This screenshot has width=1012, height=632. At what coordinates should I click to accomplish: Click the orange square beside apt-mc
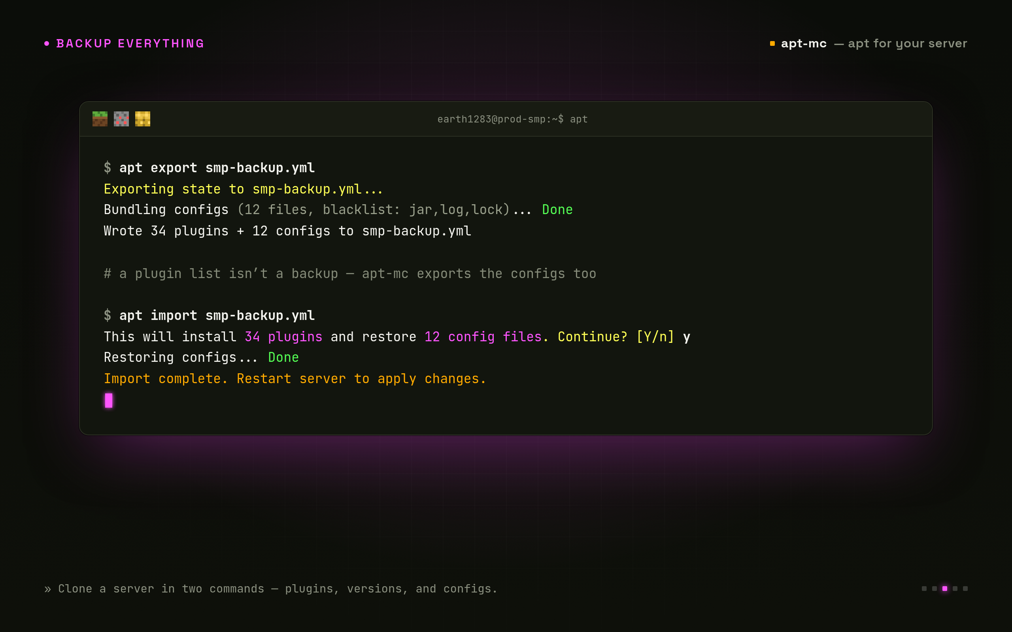(x=772, y=43)
